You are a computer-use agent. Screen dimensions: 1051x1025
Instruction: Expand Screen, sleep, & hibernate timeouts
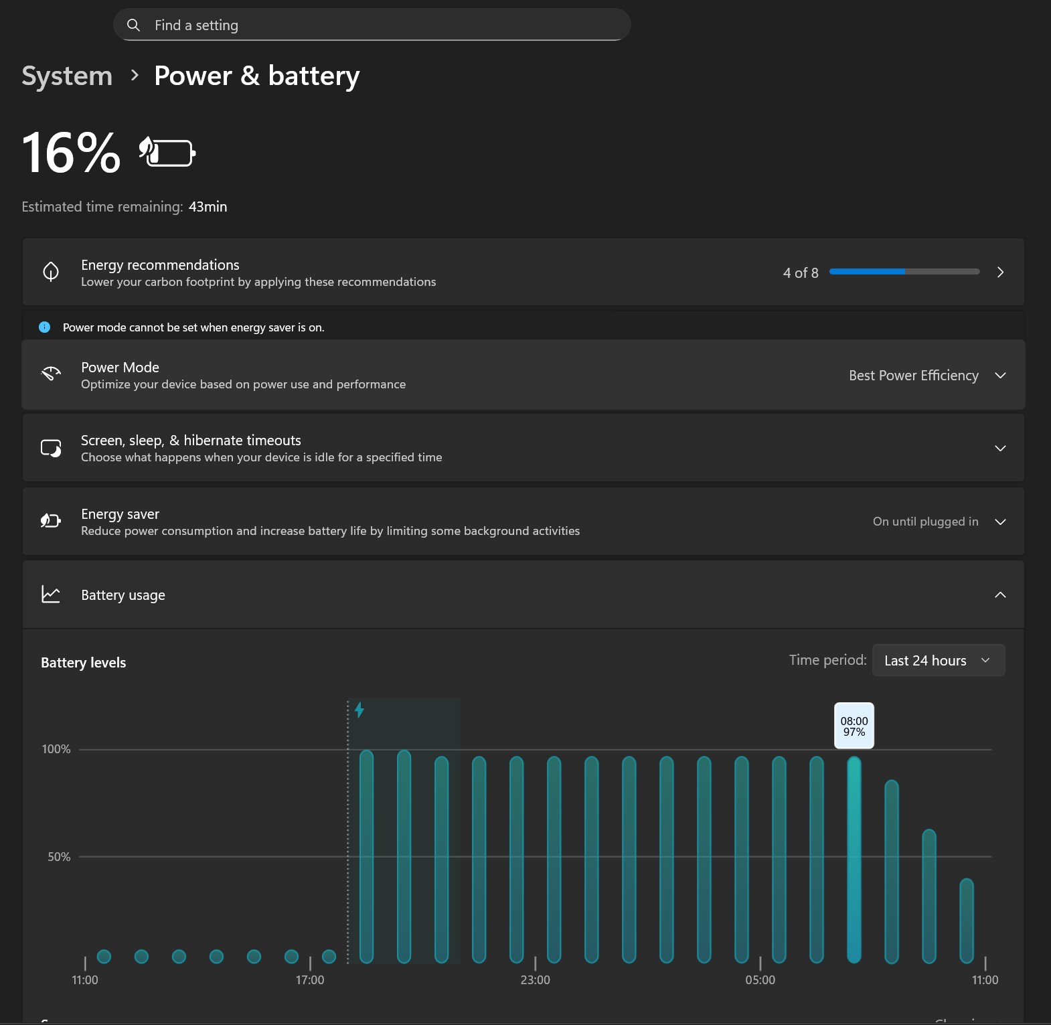[x=1000, y=448]
